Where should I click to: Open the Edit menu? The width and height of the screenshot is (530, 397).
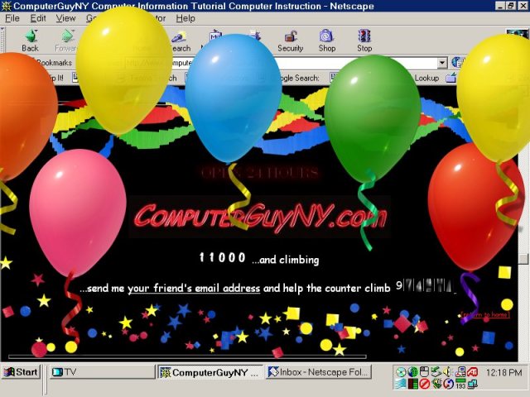tap(38, 18)
